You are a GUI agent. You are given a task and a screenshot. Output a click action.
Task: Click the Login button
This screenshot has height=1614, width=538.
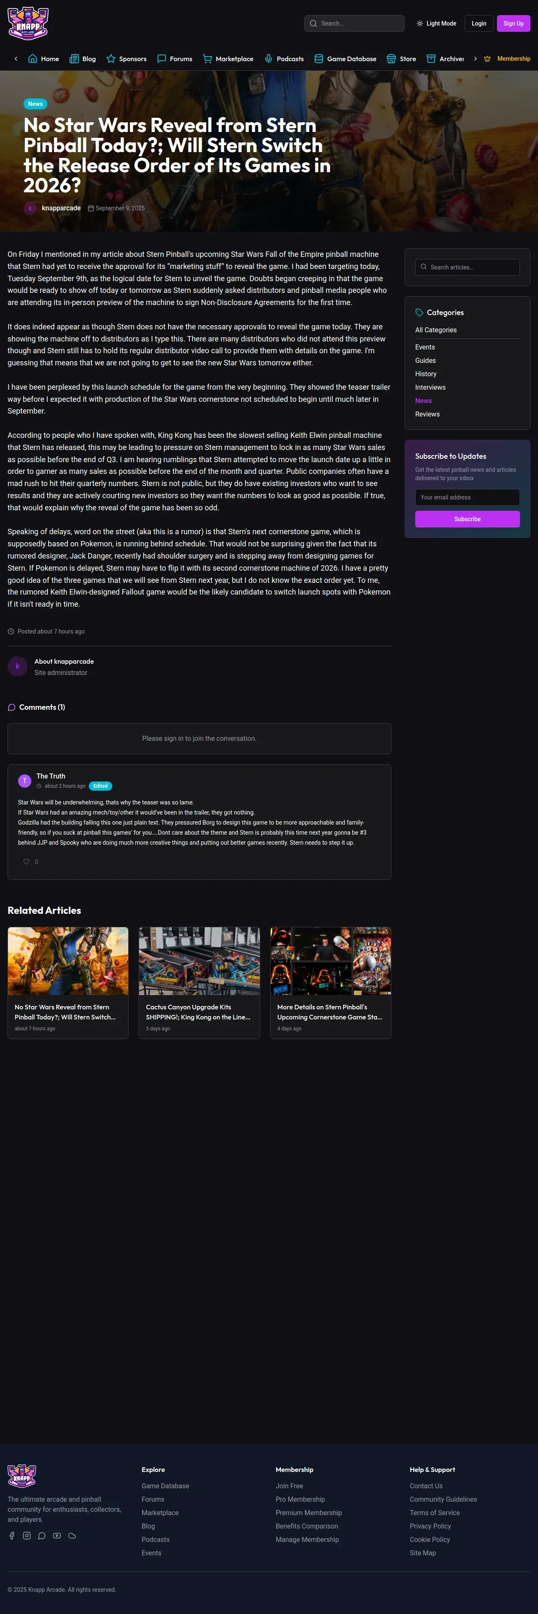tap(479, 24)
